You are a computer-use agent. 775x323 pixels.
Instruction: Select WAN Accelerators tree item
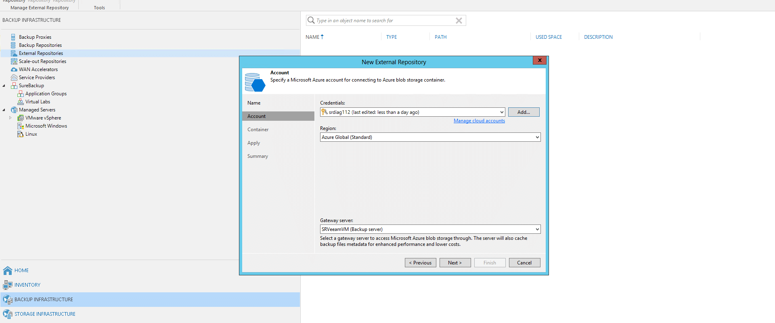38,69
